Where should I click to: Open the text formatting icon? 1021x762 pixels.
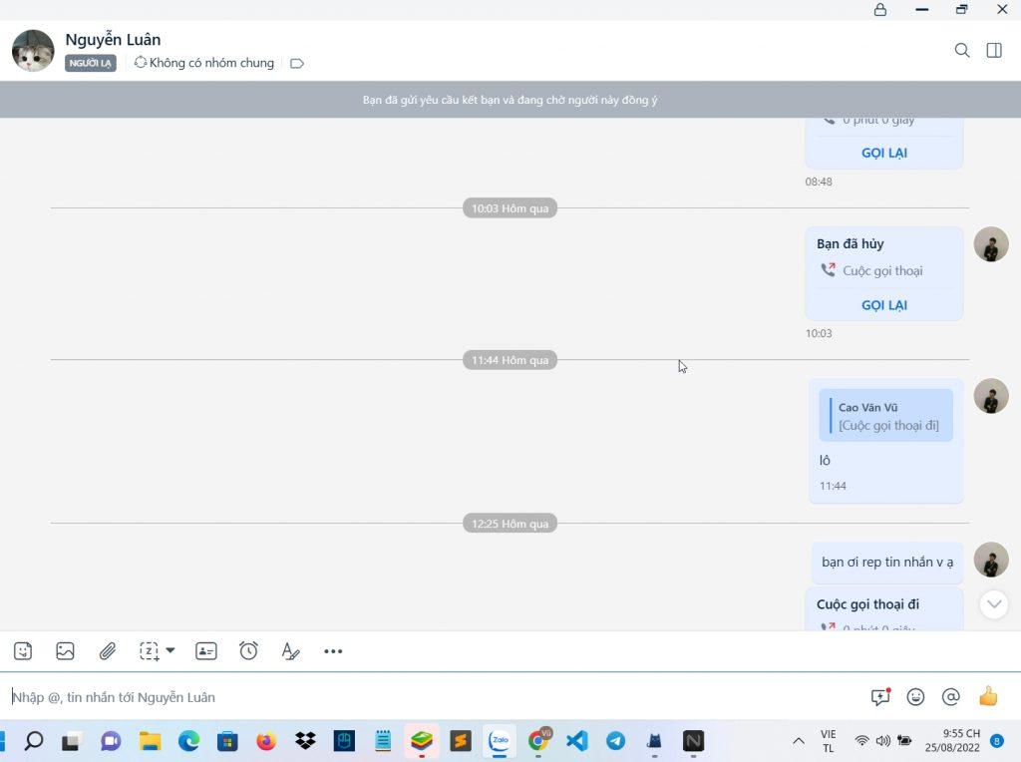[290, 651]
